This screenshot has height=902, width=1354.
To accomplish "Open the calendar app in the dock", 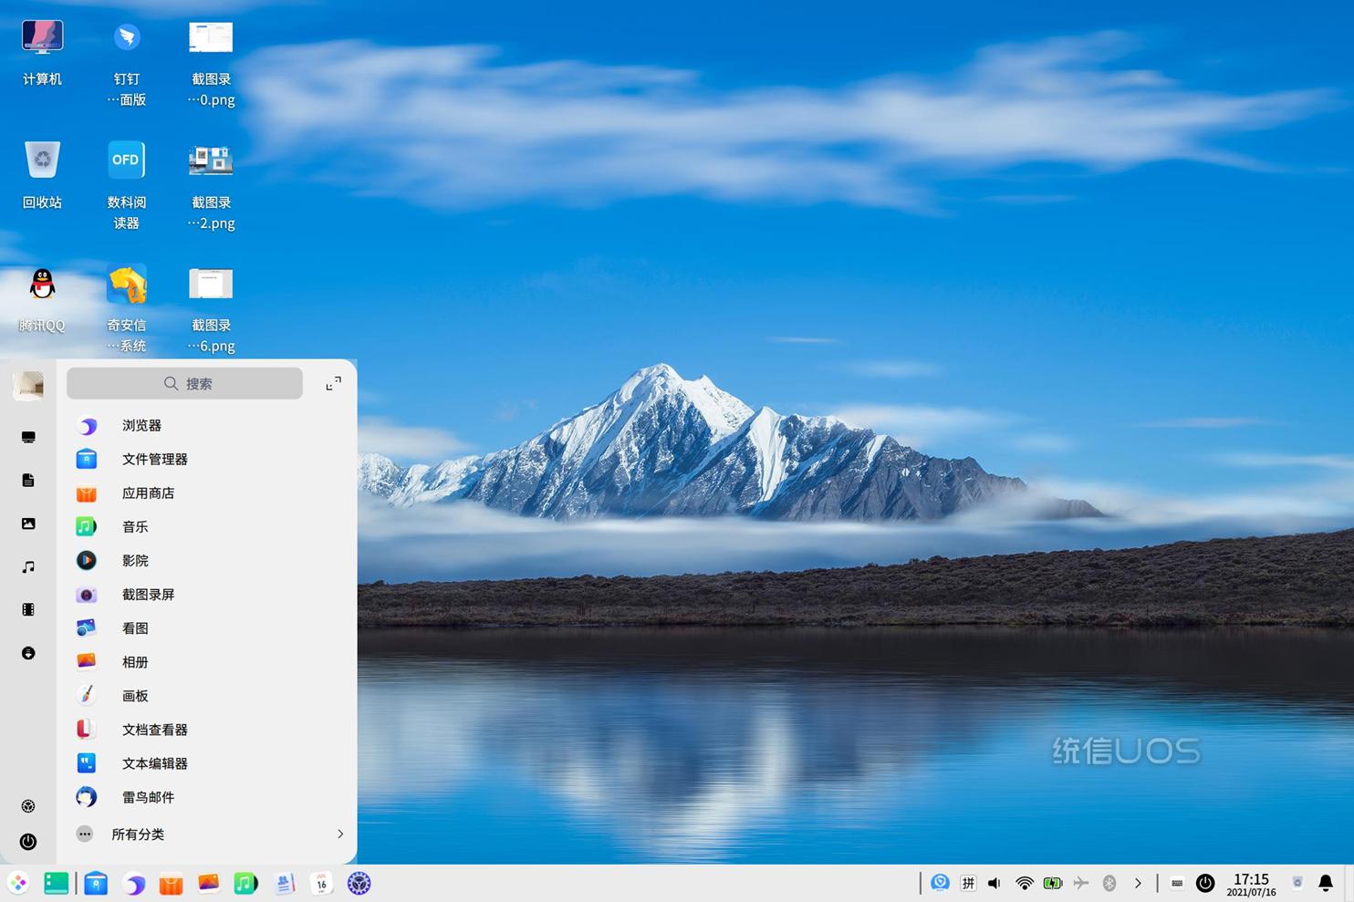I will pos(321,883).
